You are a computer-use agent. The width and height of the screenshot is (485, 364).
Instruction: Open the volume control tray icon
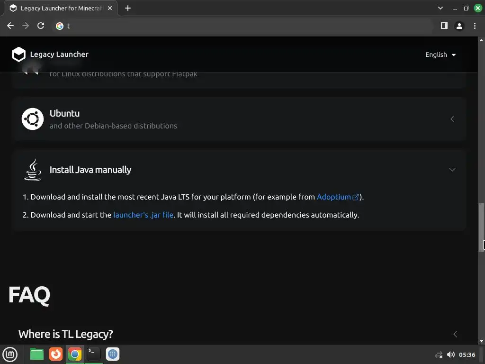click(451, 355)
